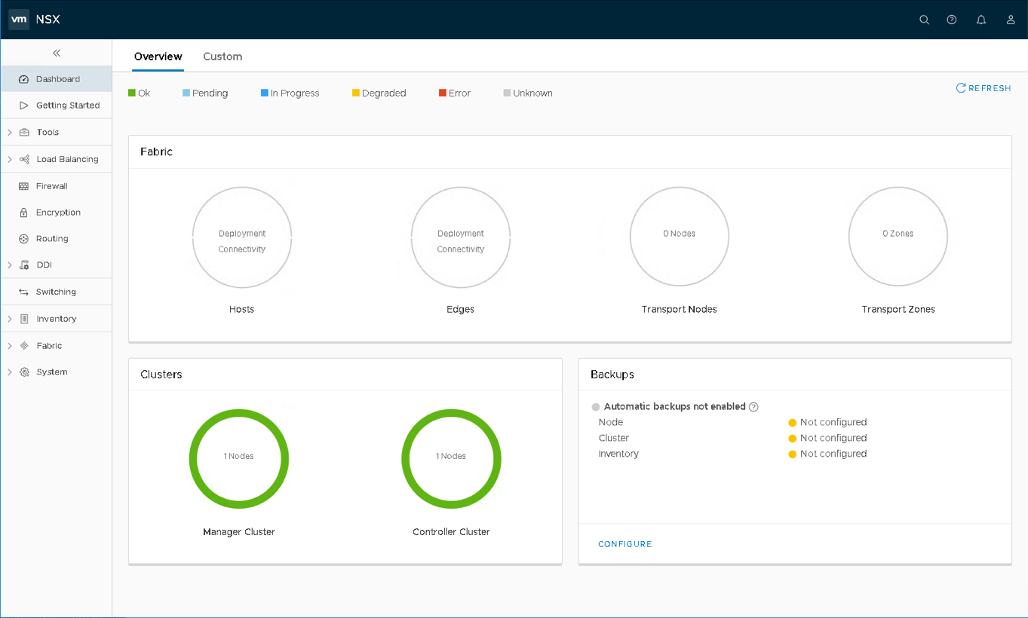Image resolution: width=1028 pixels, height=618 pixels.
Task: Open the help question mark icon
Action: (x=952, y=20)
